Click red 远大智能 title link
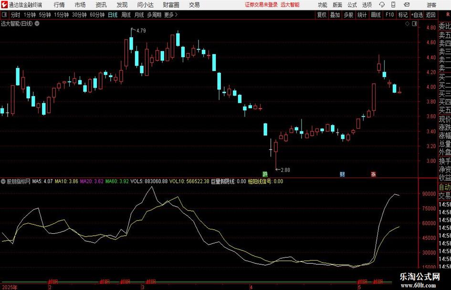451x290 pixels. tap(290, 5)
